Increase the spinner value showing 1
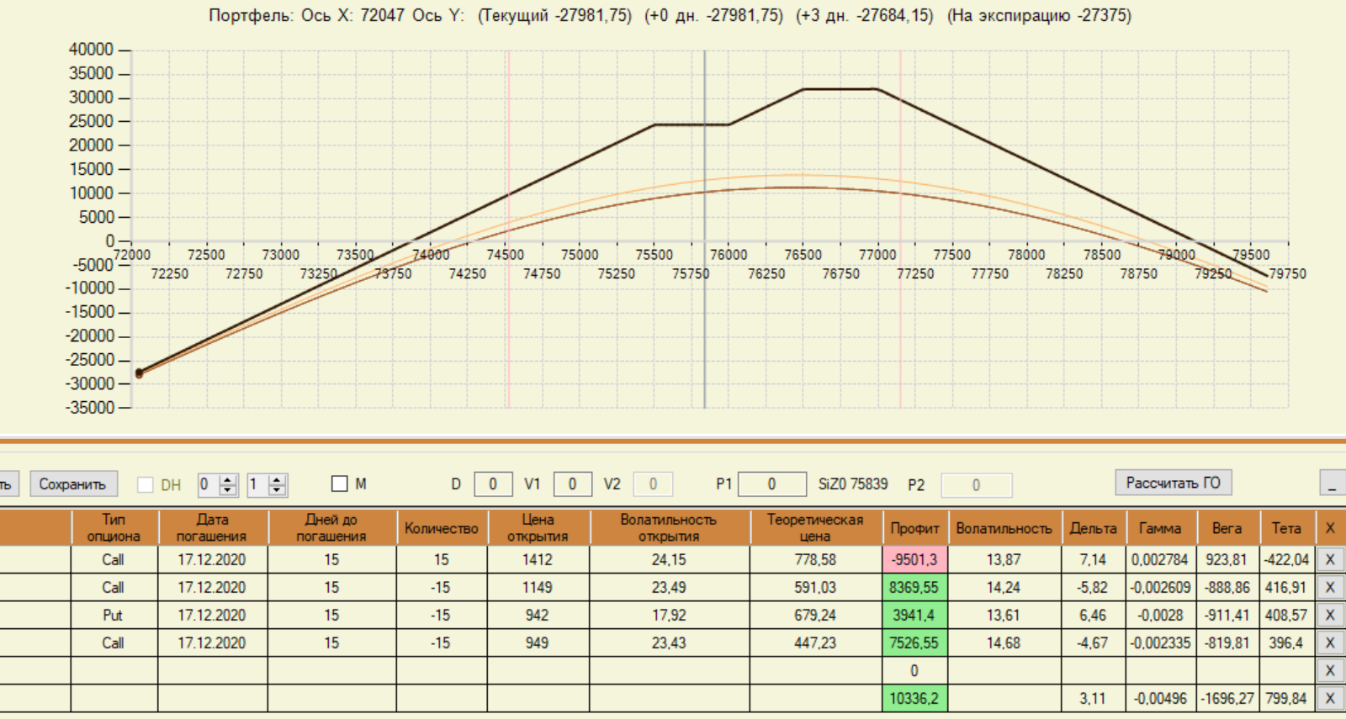This screenshot has height=719, width=1346. [278, 479]
